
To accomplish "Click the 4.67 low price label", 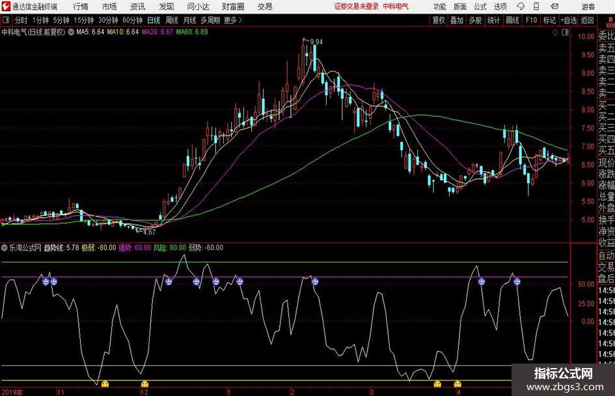I will [x=150, y=232].
